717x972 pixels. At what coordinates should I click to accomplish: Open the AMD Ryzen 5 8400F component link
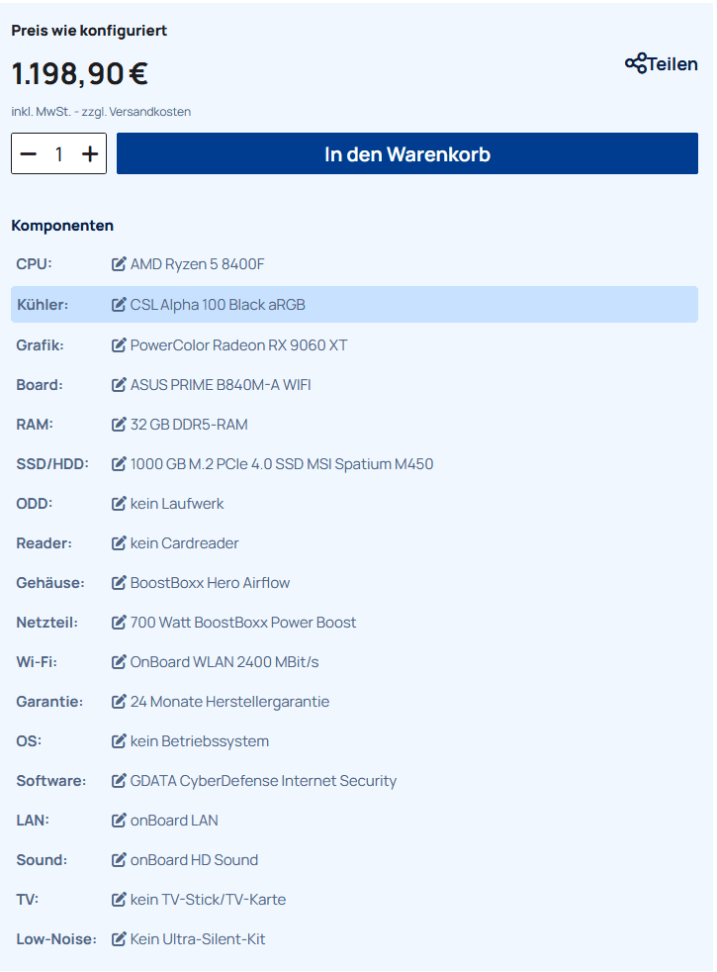point(198,264)
